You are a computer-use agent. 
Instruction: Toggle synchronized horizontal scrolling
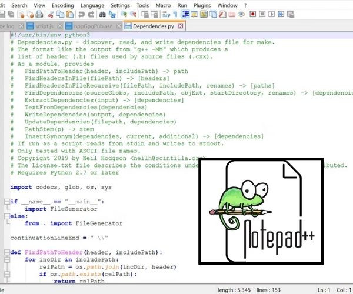pyautogui.click(x=154, y=14)
